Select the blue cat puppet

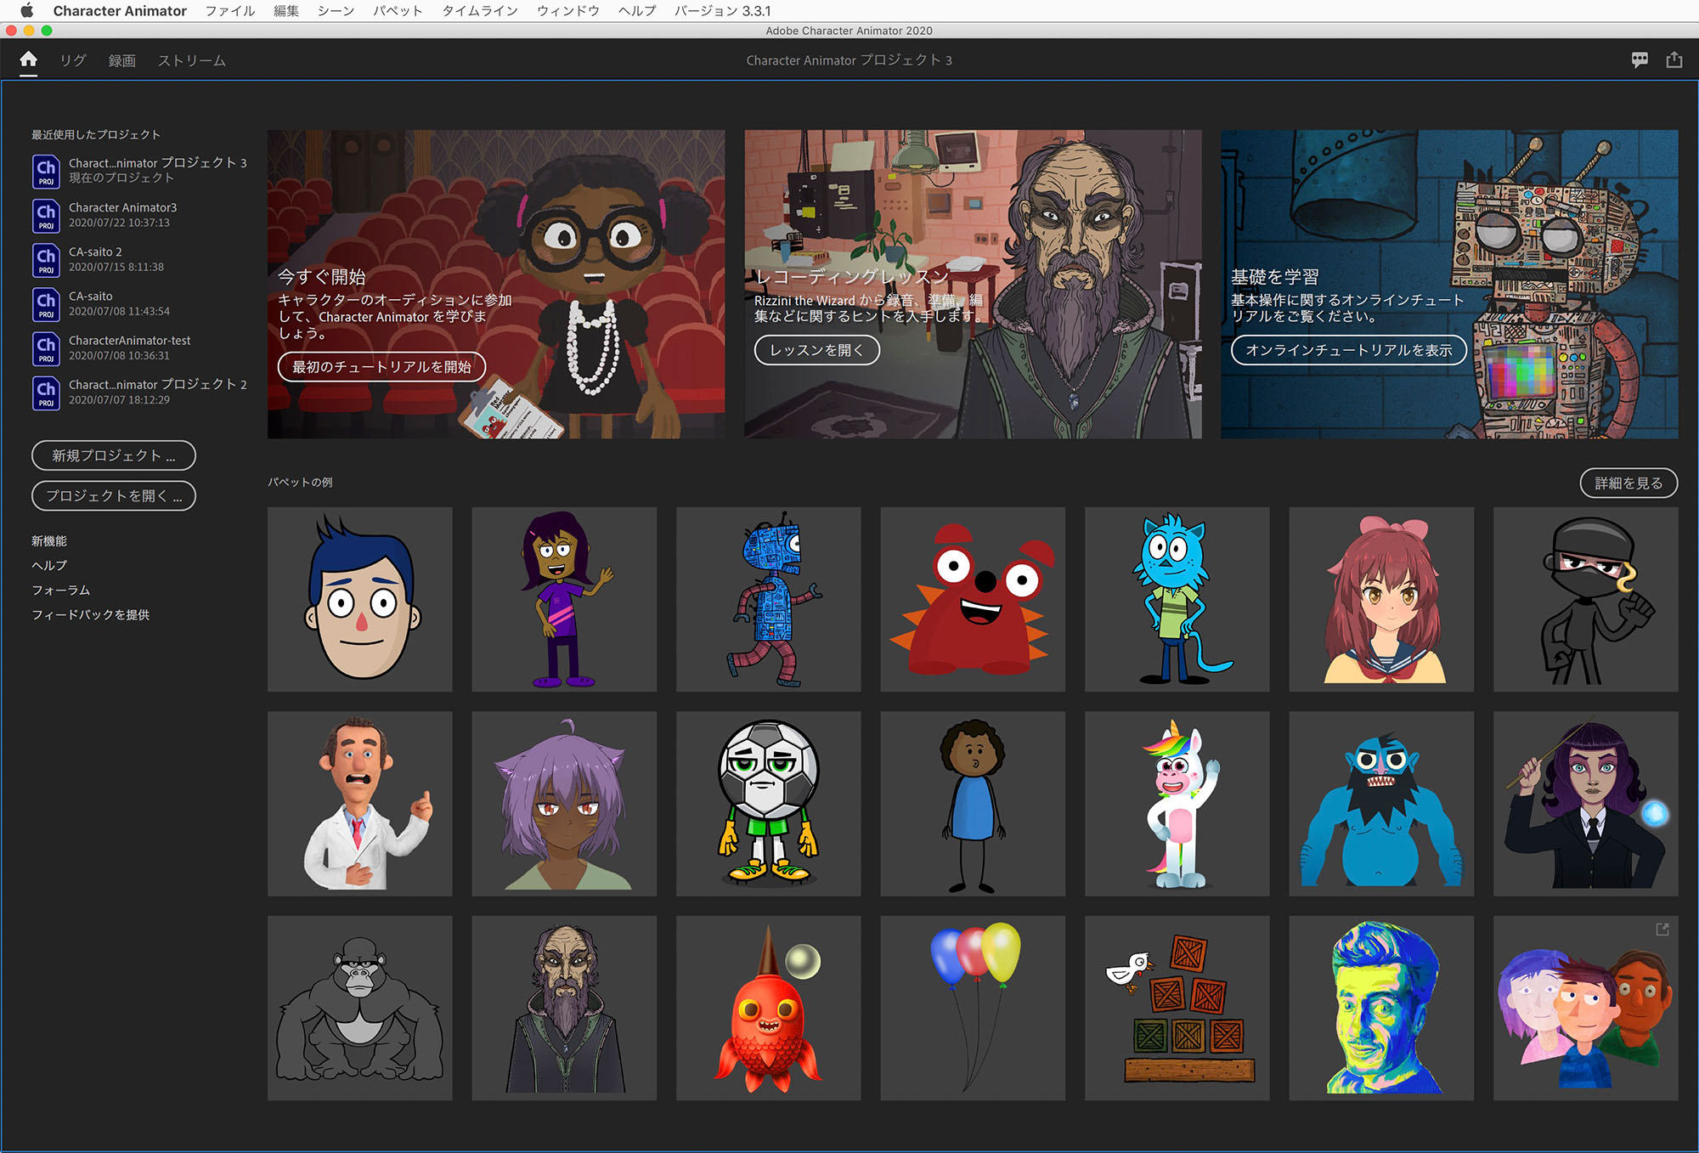[1177, 599]
